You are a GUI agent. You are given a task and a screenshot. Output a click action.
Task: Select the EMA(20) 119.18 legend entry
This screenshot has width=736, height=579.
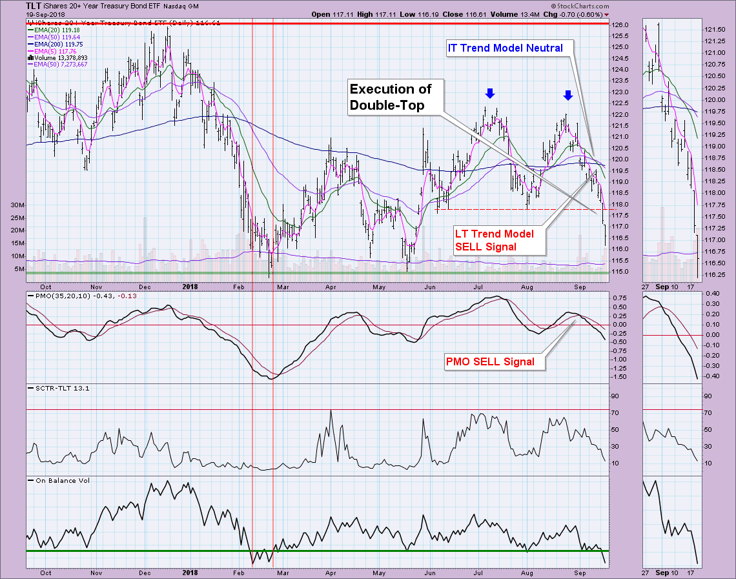pyautogui.click(x=54, y=30)
